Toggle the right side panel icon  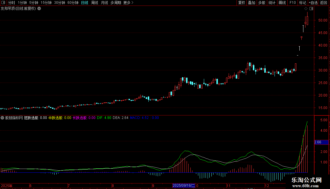coord(311,9)
